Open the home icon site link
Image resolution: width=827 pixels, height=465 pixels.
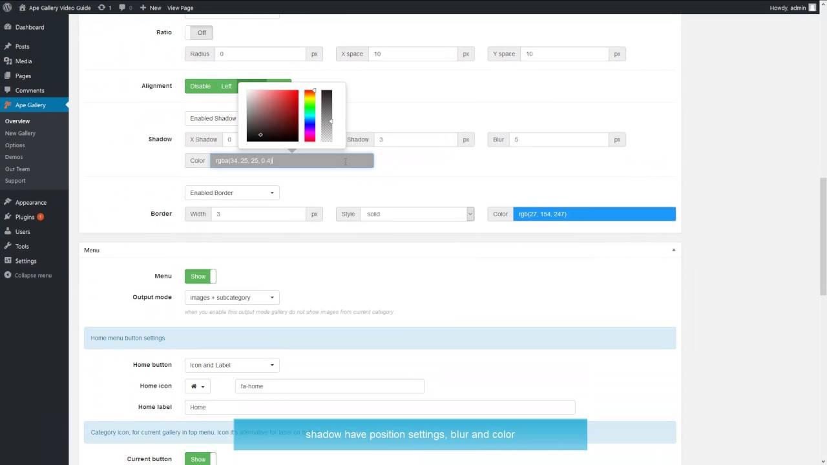[x=23, y=8]
